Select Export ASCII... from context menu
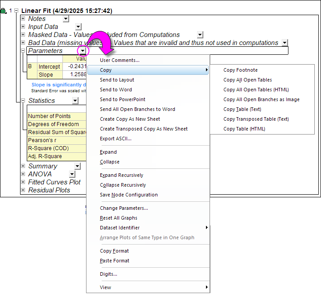321x294 pixels. 115,139
